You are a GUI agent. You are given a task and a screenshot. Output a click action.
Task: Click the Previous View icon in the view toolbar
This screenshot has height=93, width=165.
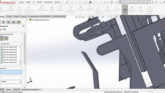[83, 17]
